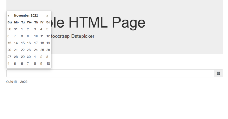The height and width of the screenshot is (119, 228).
Task: Open the calendar grid icon beside the input
Action: pyautogui.click(x=218, y=73)
